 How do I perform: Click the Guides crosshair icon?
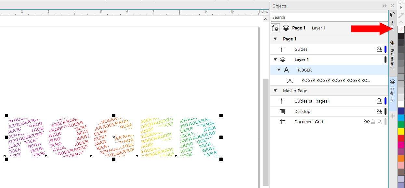point(282,49)
